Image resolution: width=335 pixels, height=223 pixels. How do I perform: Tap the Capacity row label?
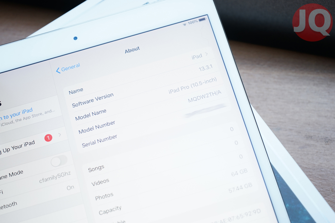[x=110, y=210]
